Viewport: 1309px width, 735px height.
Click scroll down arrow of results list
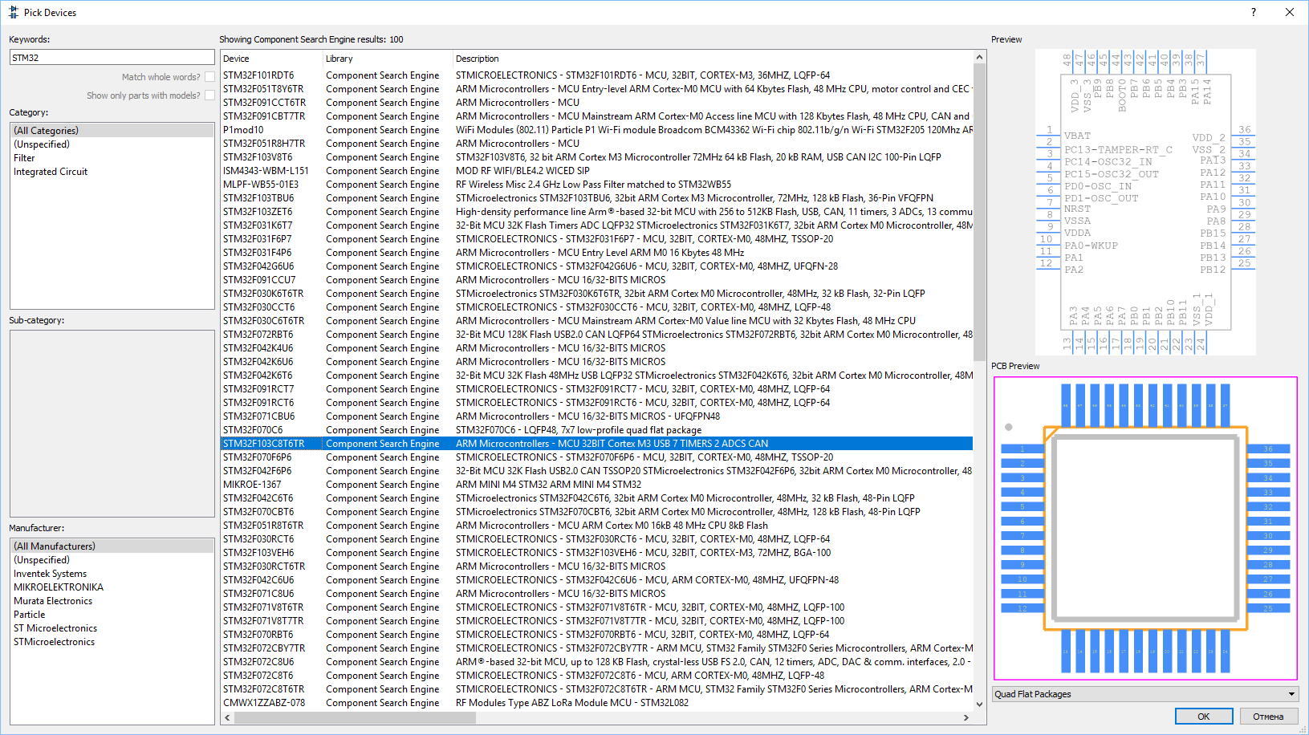979,704
